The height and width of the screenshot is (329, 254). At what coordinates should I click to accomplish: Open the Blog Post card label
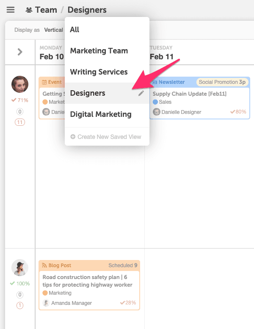pos(60,265)
